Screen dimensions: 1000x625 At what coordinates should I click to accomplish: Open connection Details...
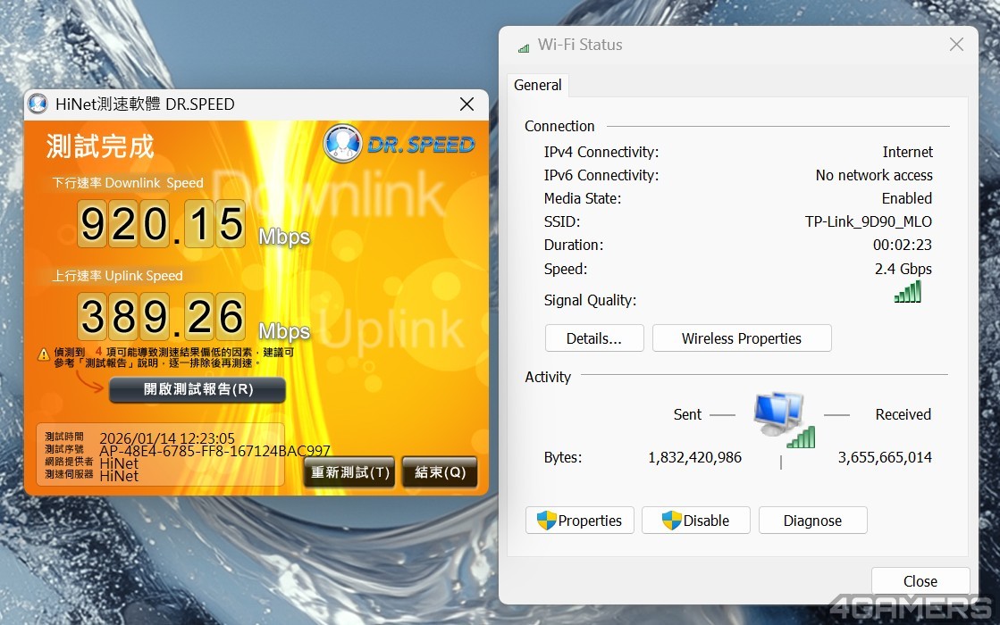[594, 338]
